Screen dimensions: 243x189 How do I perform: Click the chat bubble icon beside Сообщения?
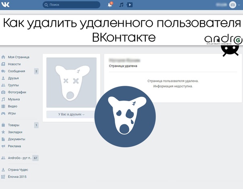click(3, 71)
